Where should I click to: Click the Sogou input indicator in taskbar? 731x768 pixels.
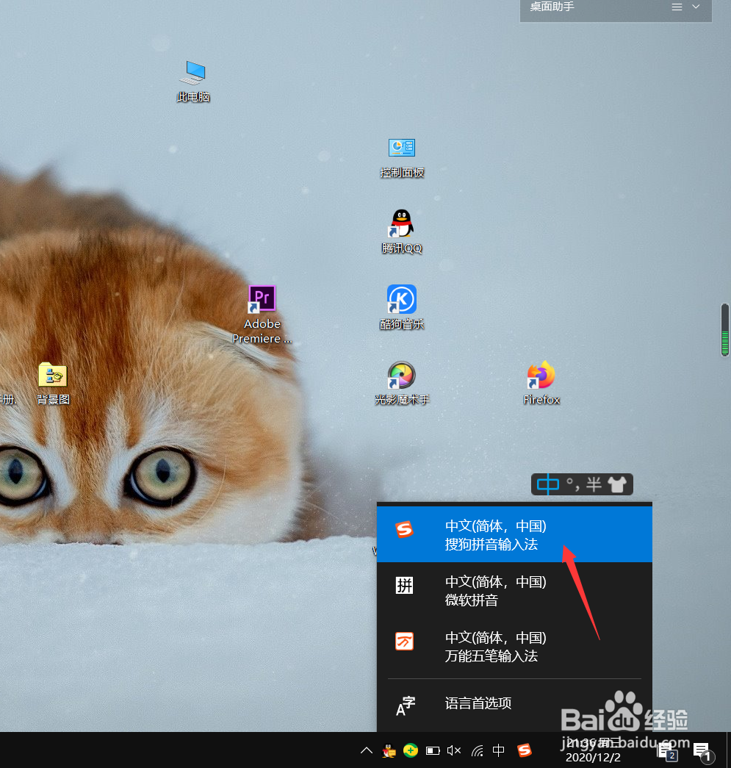525,750
